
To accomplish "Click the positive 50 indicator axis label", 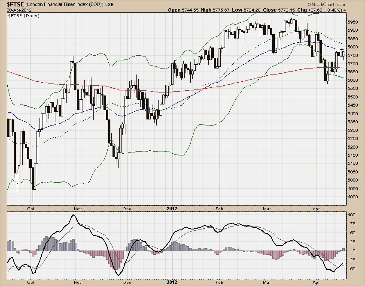I will (353, 233).
